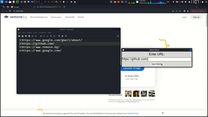The height and width of the screenshot is (117, 208).
Task: Select the second sample image thumbnail
Action: tap(136, 94)
